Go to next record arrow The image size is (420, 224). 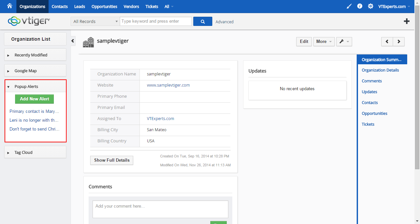pos(399,42)
